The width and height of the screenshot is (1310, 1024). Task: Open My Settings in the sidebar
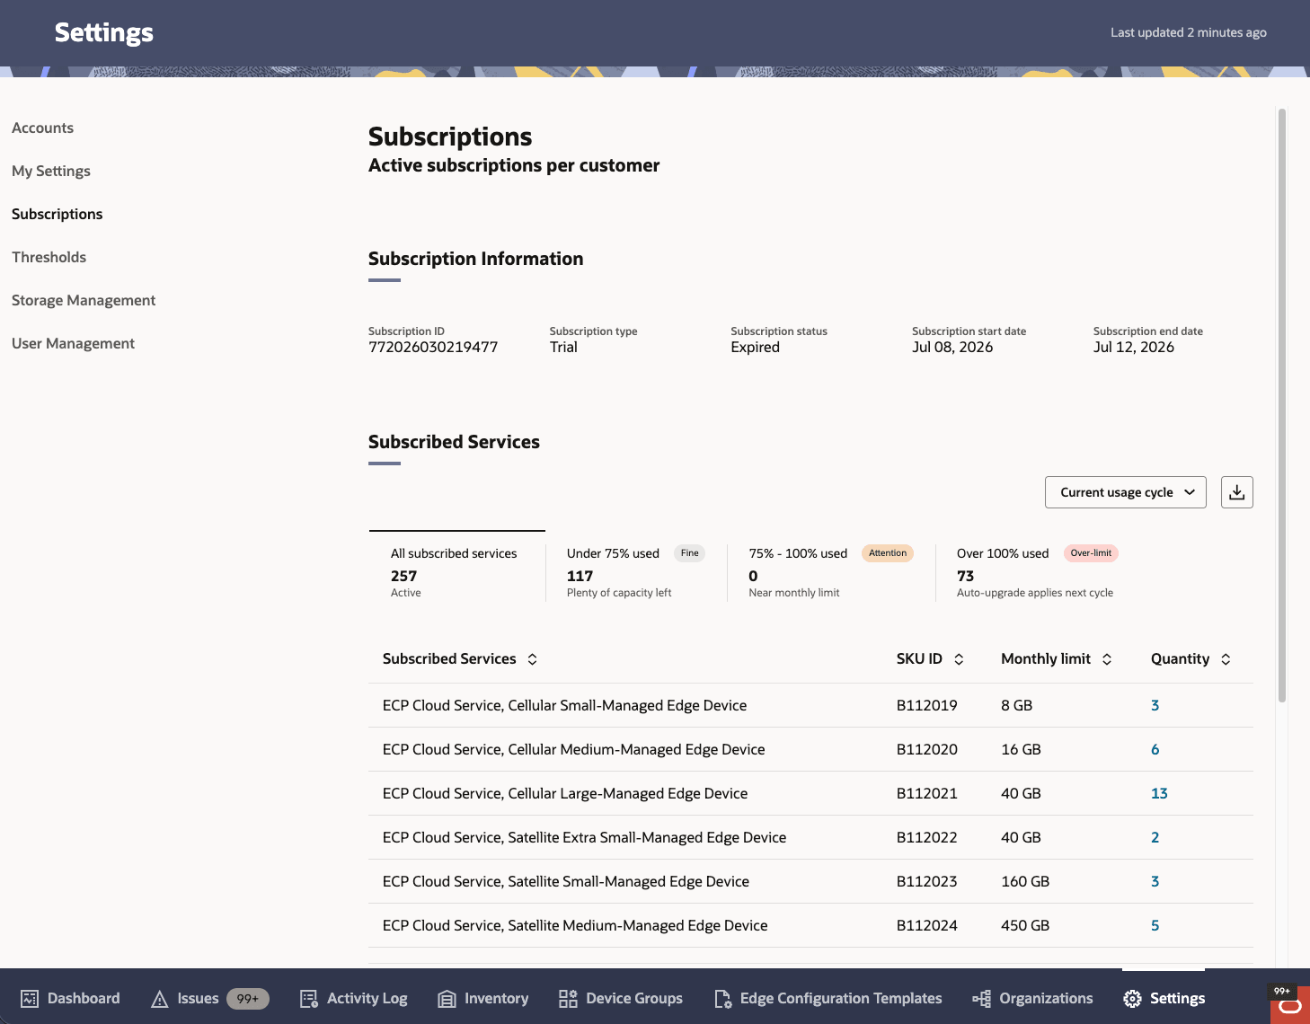51,171
